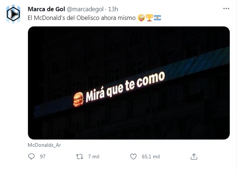Show the 7 mil retweets count
The image size is (237, 171).
coord(94,157)
